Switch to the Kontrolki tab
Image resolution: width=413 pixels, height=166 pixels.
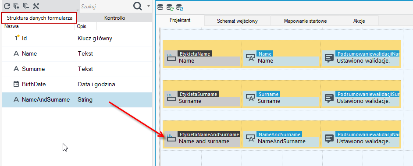click(x=114, y=18)
